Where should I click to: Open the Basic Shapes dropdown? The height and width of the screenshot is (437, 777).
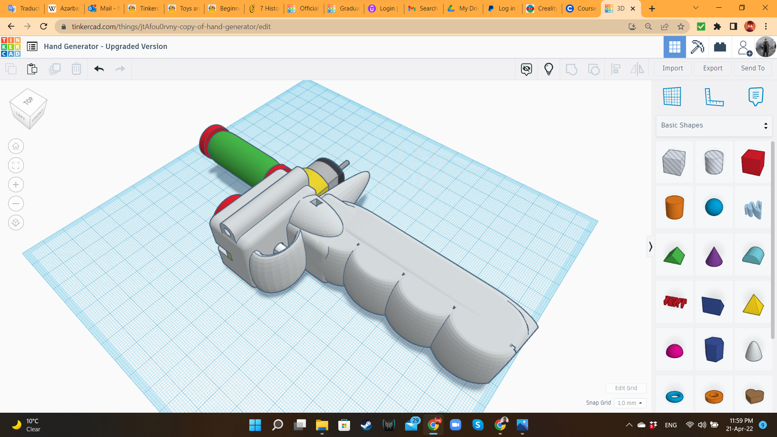point(714,125)
